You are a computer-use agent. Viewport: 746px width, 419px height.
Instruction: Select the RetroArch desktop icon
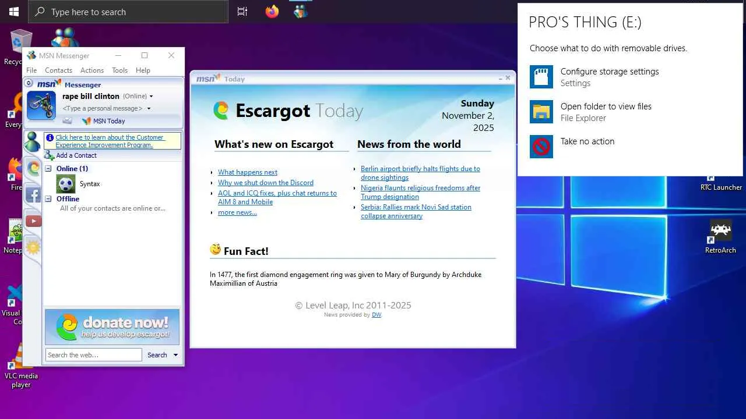tap(721, 237)
